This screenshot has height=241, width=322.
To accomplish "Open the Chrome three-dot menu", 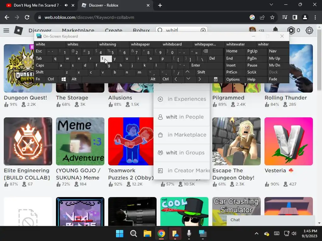I will [x=315, y=18].
